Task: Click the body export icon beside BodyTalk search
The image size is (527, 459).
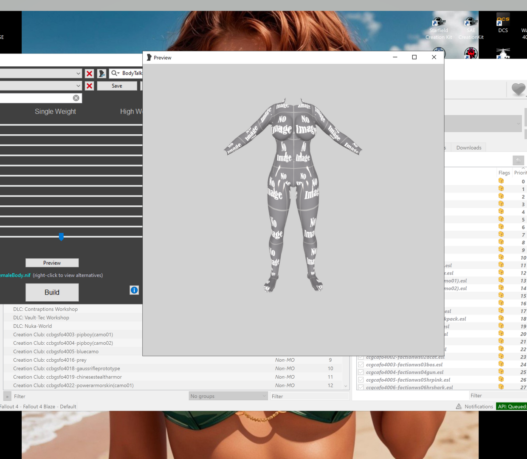Action: pos(102,74)
